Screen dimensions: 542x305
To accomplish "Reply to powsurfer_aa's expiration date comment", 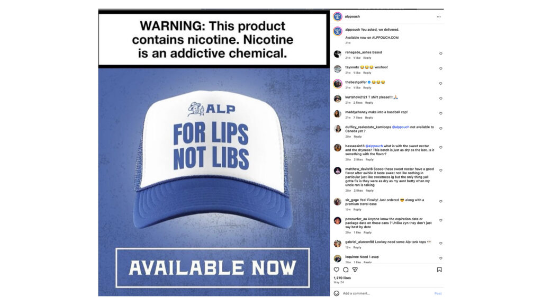I will point(367,232).
